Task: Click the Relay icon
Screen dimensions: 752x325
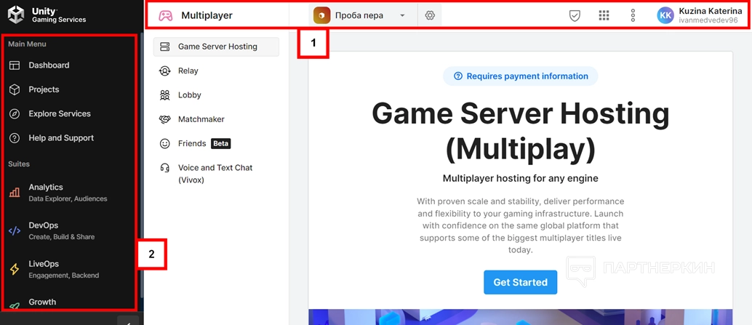Action: [x=165, y=71]
